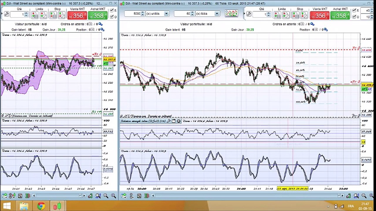
Task: Open trading settings wrench in right chart window
Action: (249, 14)
